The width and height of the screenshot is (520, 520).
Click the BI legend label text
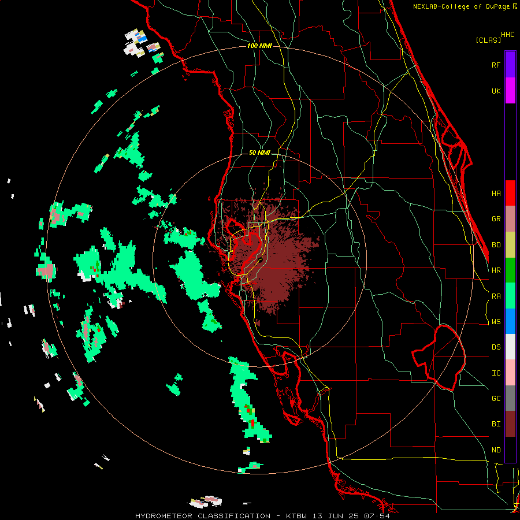point(496,424)
